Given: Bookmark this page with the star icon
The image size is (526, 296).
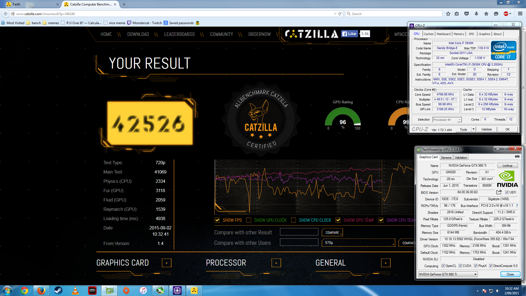Looking at the screenshot, I should (448, 14).
